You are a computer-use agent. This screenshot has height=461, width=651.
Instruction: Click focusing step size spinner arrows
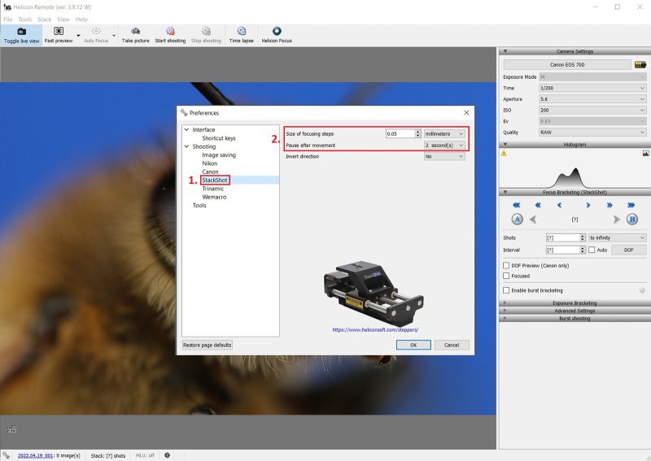(x=418, y=133)
